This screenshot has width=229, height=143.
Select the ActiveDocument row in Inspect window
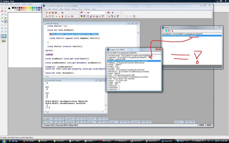click(134, 56)
